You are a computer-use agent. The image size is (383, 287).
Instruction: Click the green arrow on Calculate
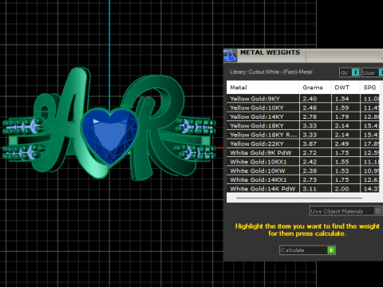tap(331, 250)
